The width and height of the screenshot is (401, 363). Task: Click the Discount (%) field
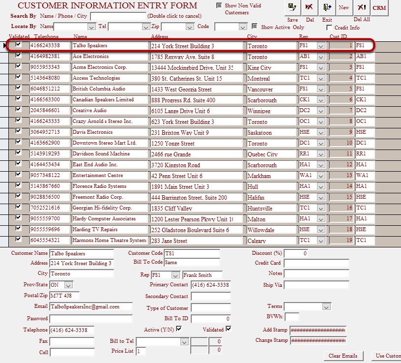[x=296, y=253]
